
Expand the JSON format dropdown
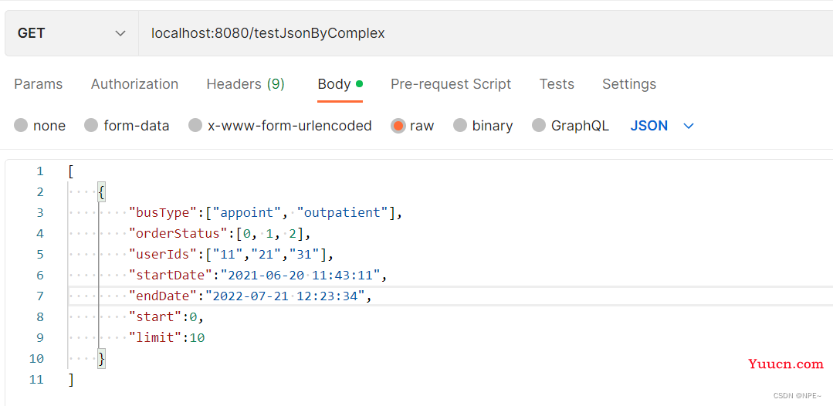[x=662, y=126]
